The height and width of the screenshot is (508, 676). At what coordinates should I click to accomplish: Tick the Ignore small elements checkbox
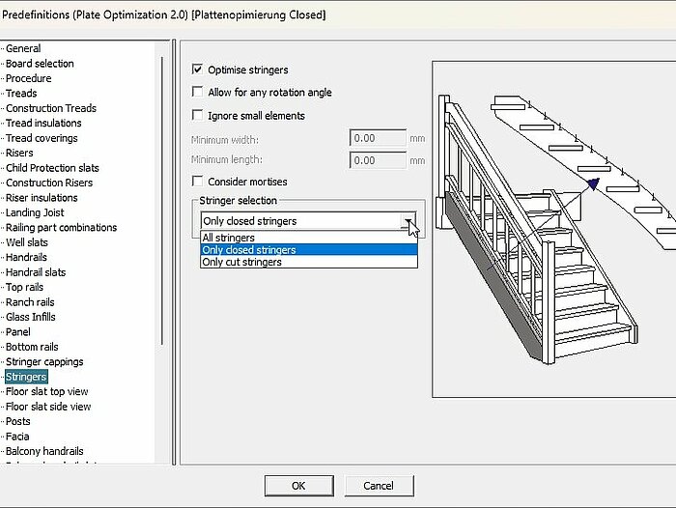click(197, 115)
